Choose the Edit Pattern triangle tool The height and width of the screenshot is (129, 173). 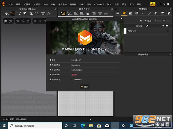tap(69, 13)
